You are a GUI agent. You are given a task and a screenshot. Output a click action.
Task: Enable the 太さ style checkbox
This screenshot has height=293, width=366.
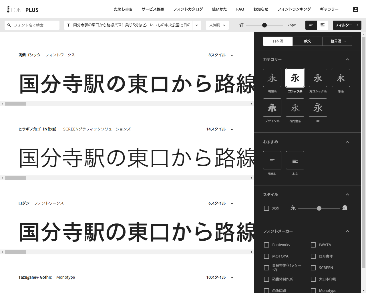point(266,208)
